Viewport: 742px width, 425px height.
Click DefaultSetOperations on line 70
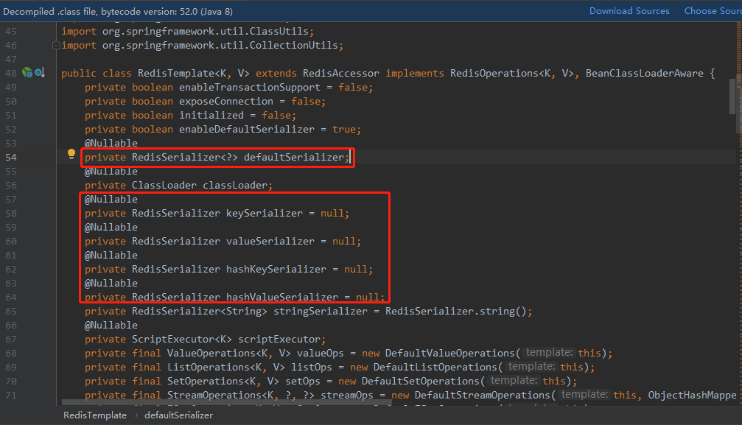420,381
